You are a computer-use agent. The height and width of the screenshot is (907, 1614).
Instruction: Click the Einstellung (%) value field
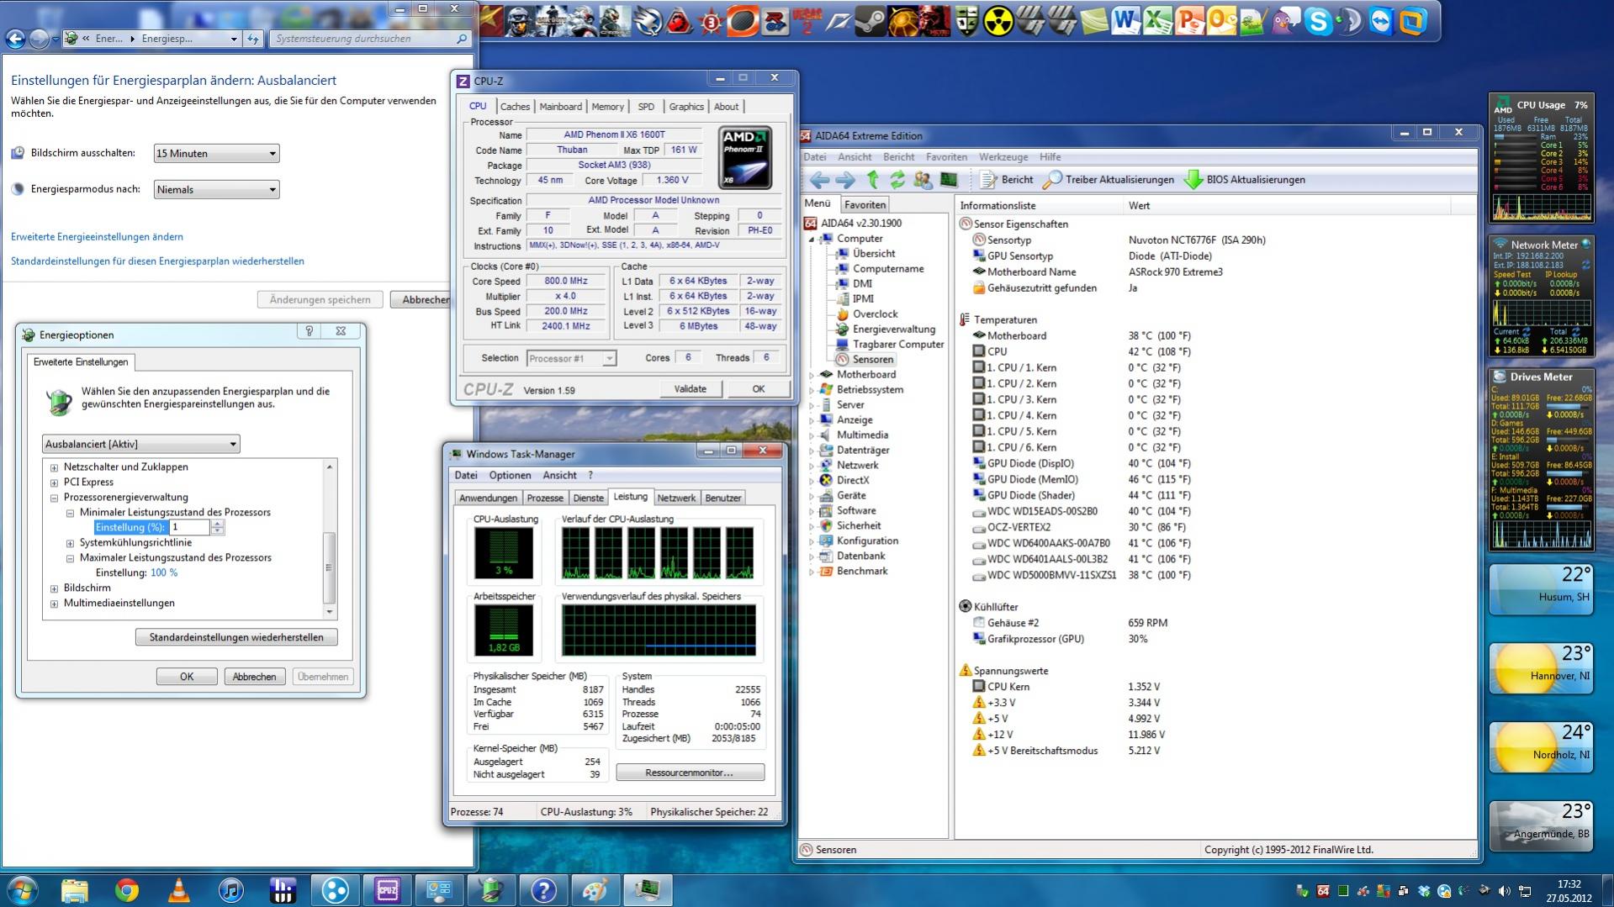pos(189,527)
